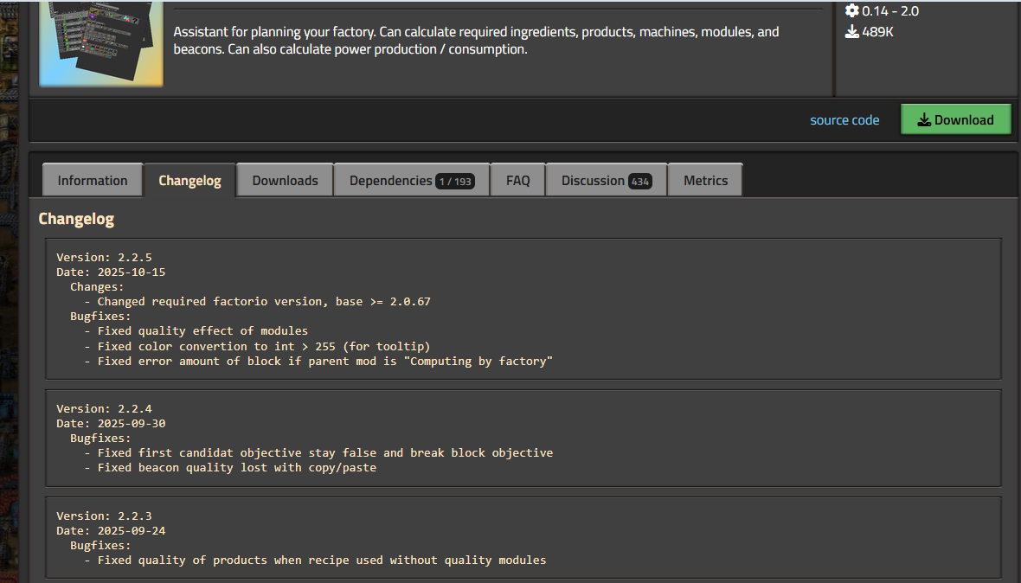
Task: Click the 1 / 193 dependencies badge
Action: click(x=455, y=182)
